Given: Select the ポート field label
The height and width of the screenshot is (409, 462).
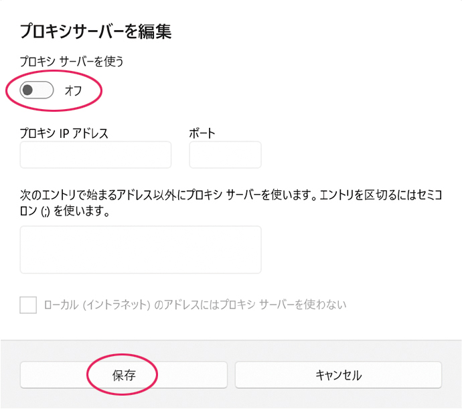Looking at the screenshot, I should click(x=202, y=133).
